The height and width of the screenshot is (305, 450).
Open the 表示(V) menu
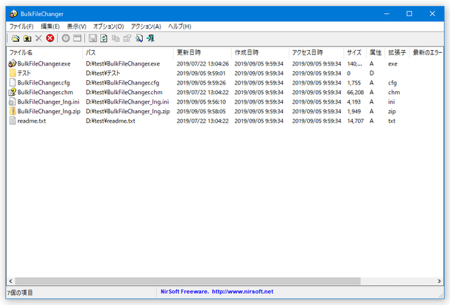coord(77,26)
